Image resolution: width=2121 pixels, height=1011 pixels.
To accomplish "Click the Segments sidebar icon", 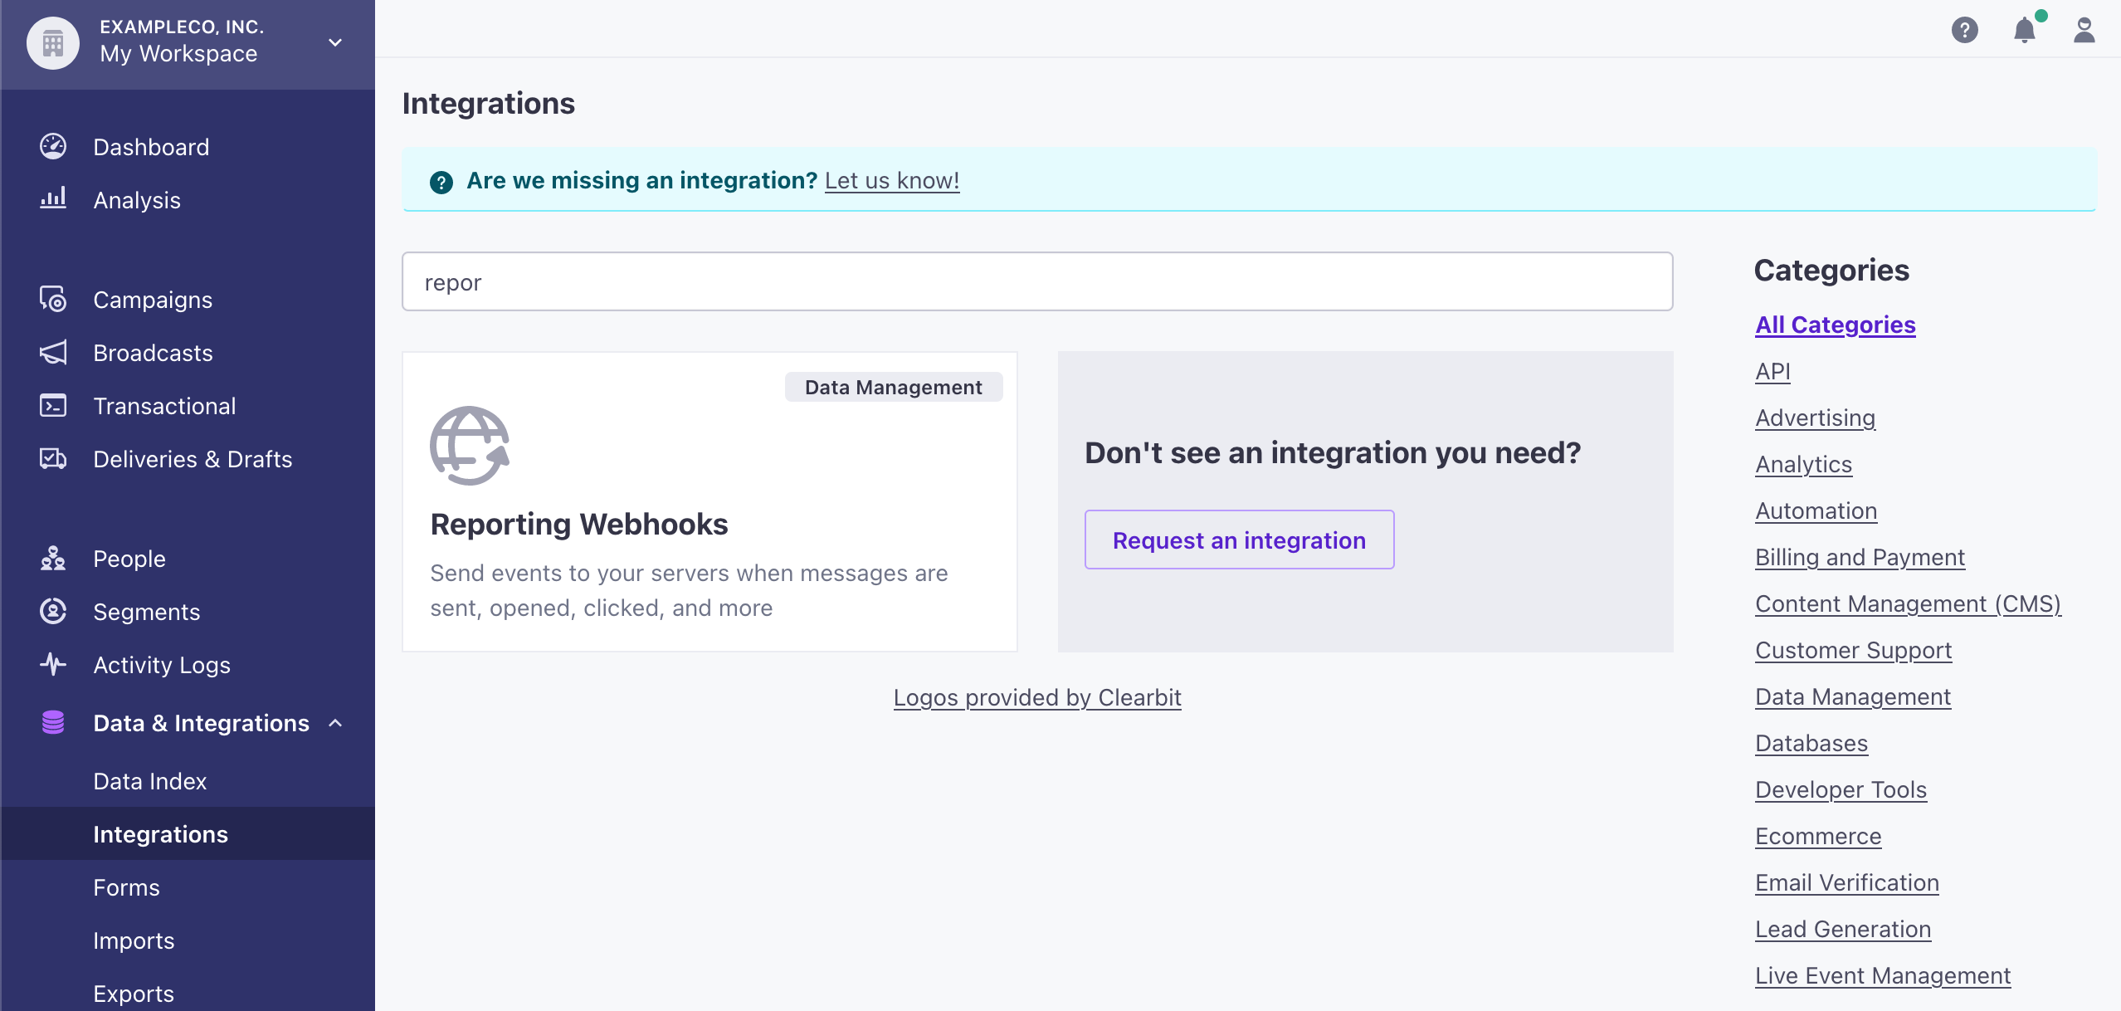I will pyautogui.click(x=53, y=610).
